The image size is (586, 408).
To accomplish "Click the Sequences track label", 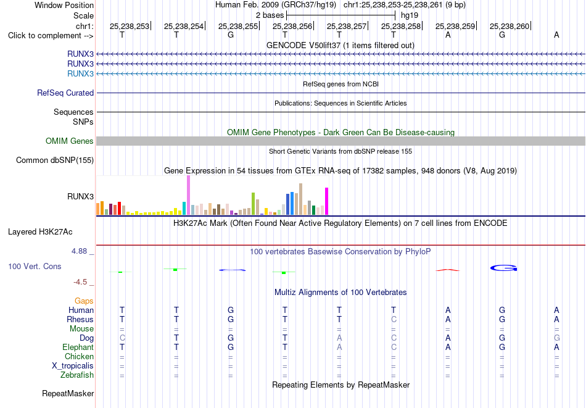I will click(x=73, y=112).
